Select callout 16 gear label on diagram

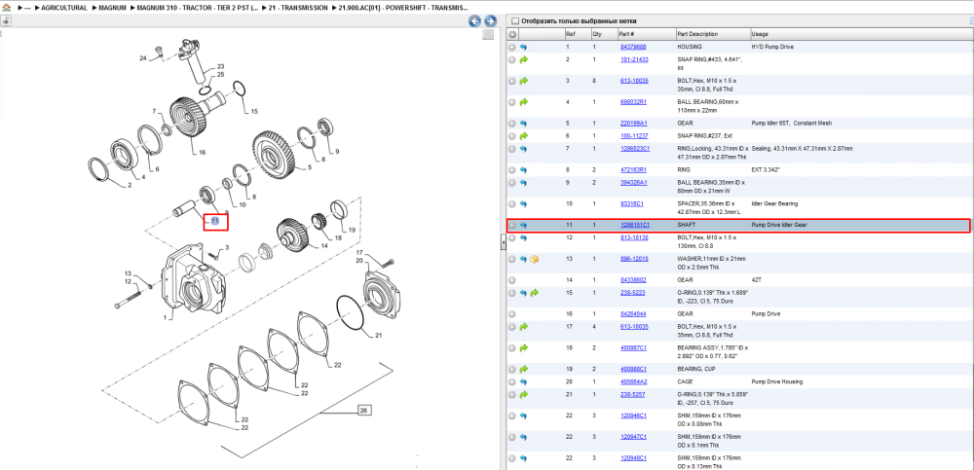[202, 152]
